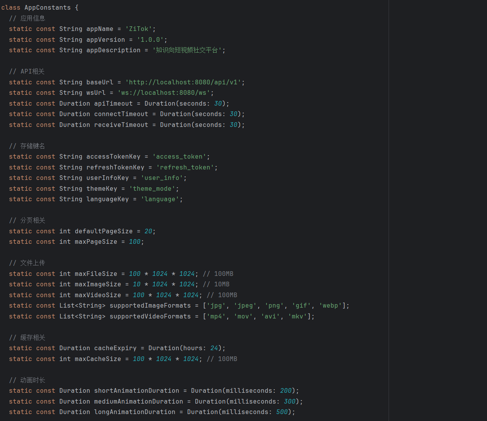Click mediumAnimationDuration identifier
487x421 pixels.
coord(139,402)
